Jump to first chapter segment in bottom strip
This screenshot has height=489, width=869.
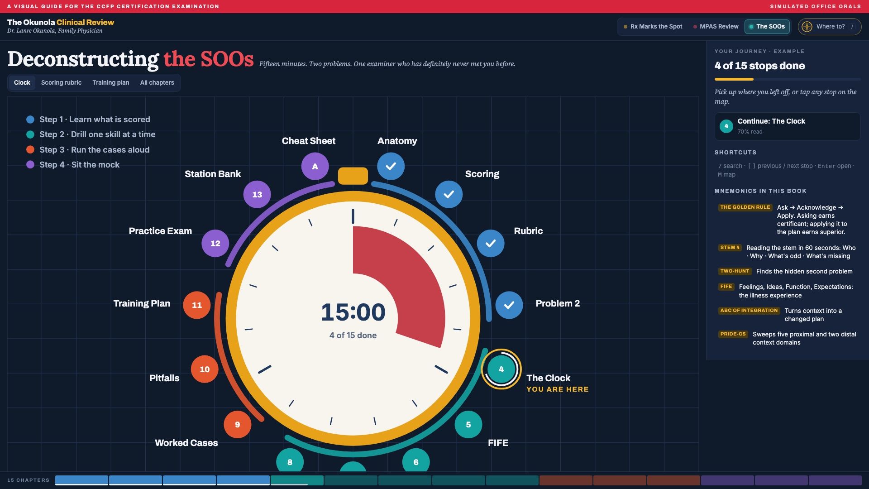81,480
